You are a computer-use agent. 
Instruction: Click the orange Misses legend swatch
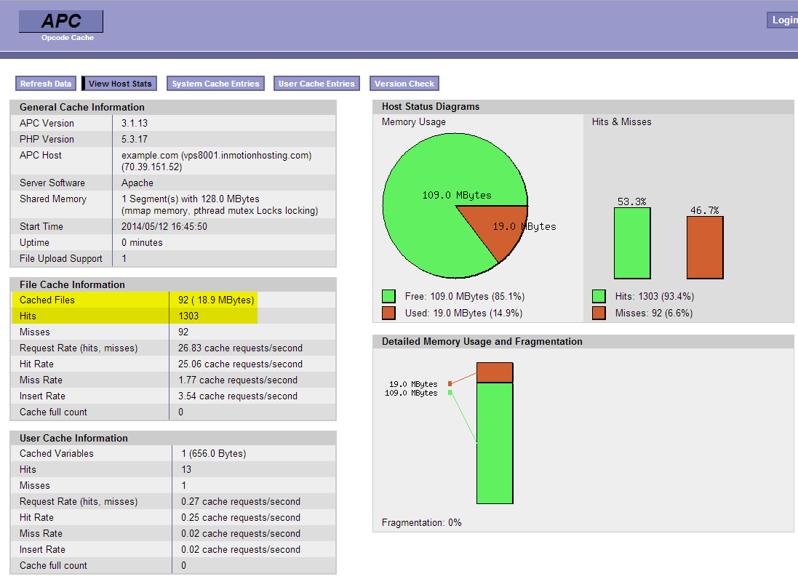[599, 313]
